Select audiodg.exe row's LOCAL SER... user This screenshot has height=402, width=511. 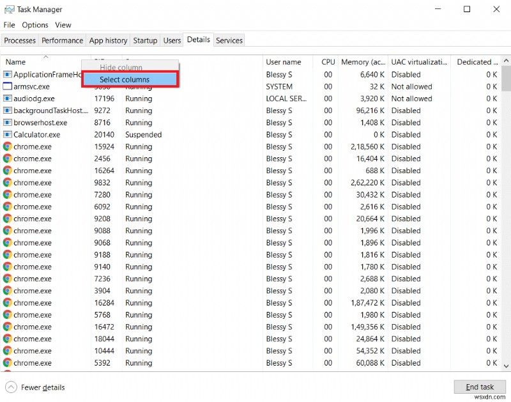tap(286, 98)
